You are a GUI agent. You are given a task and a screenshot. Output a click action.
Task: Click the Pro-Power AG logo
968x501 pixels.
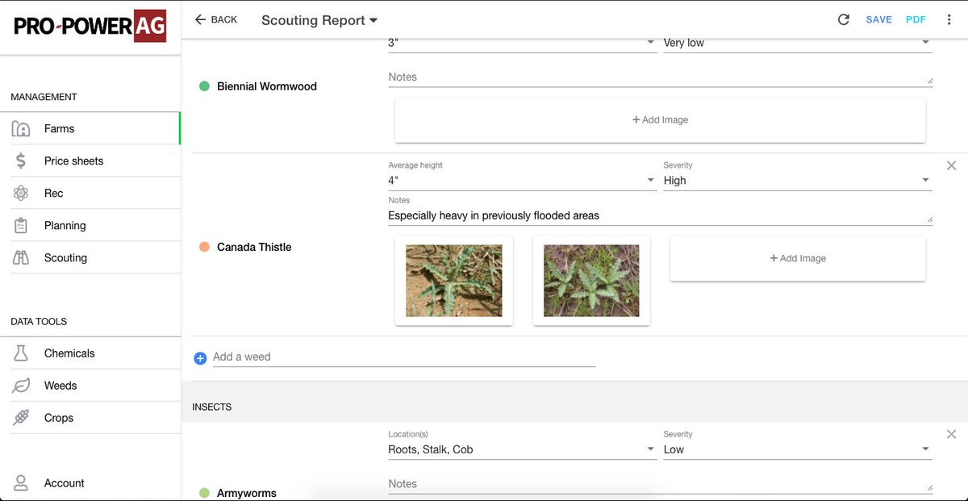pos(90,27)
